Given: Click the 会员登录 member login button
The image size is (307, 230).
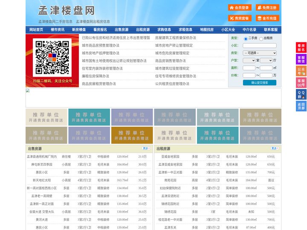Looking at the screenshot, I should [240, 8].
